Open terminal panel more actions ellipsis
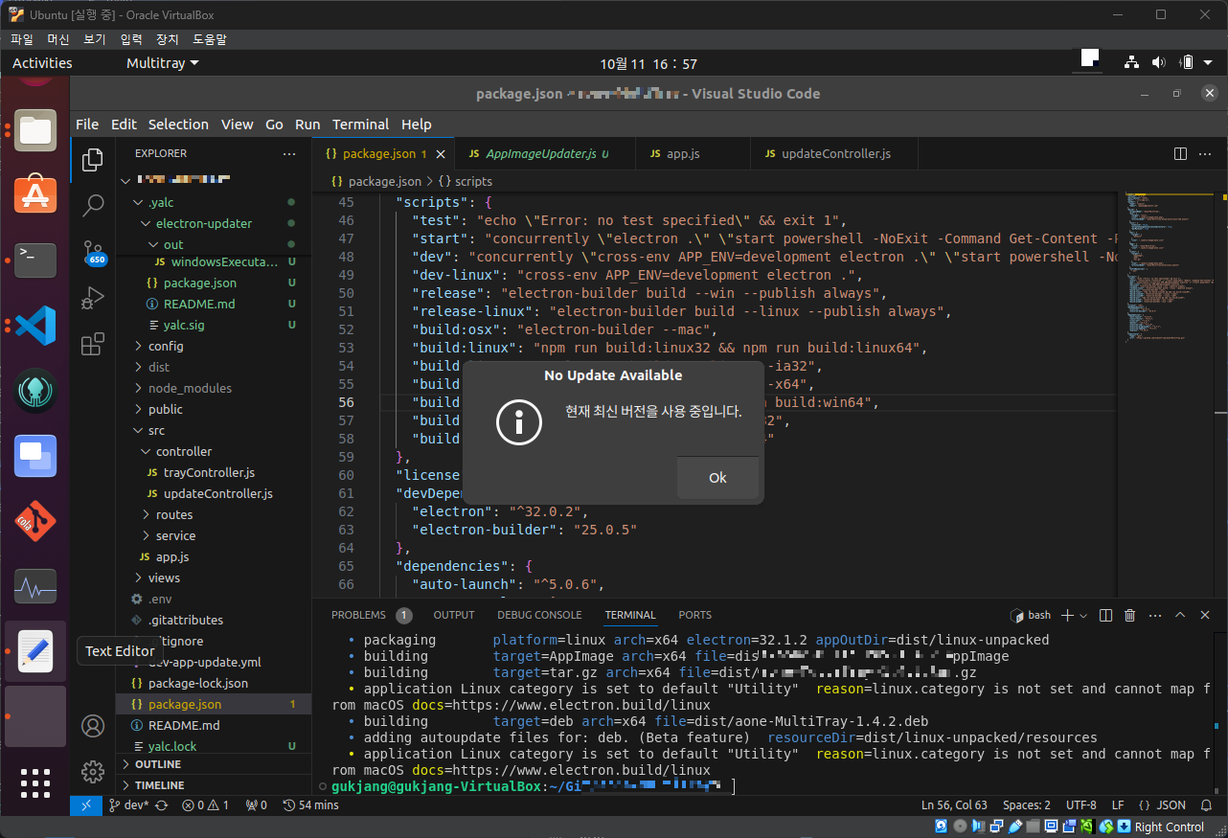The image size is (1228, 838). (x=1155, y=615)
